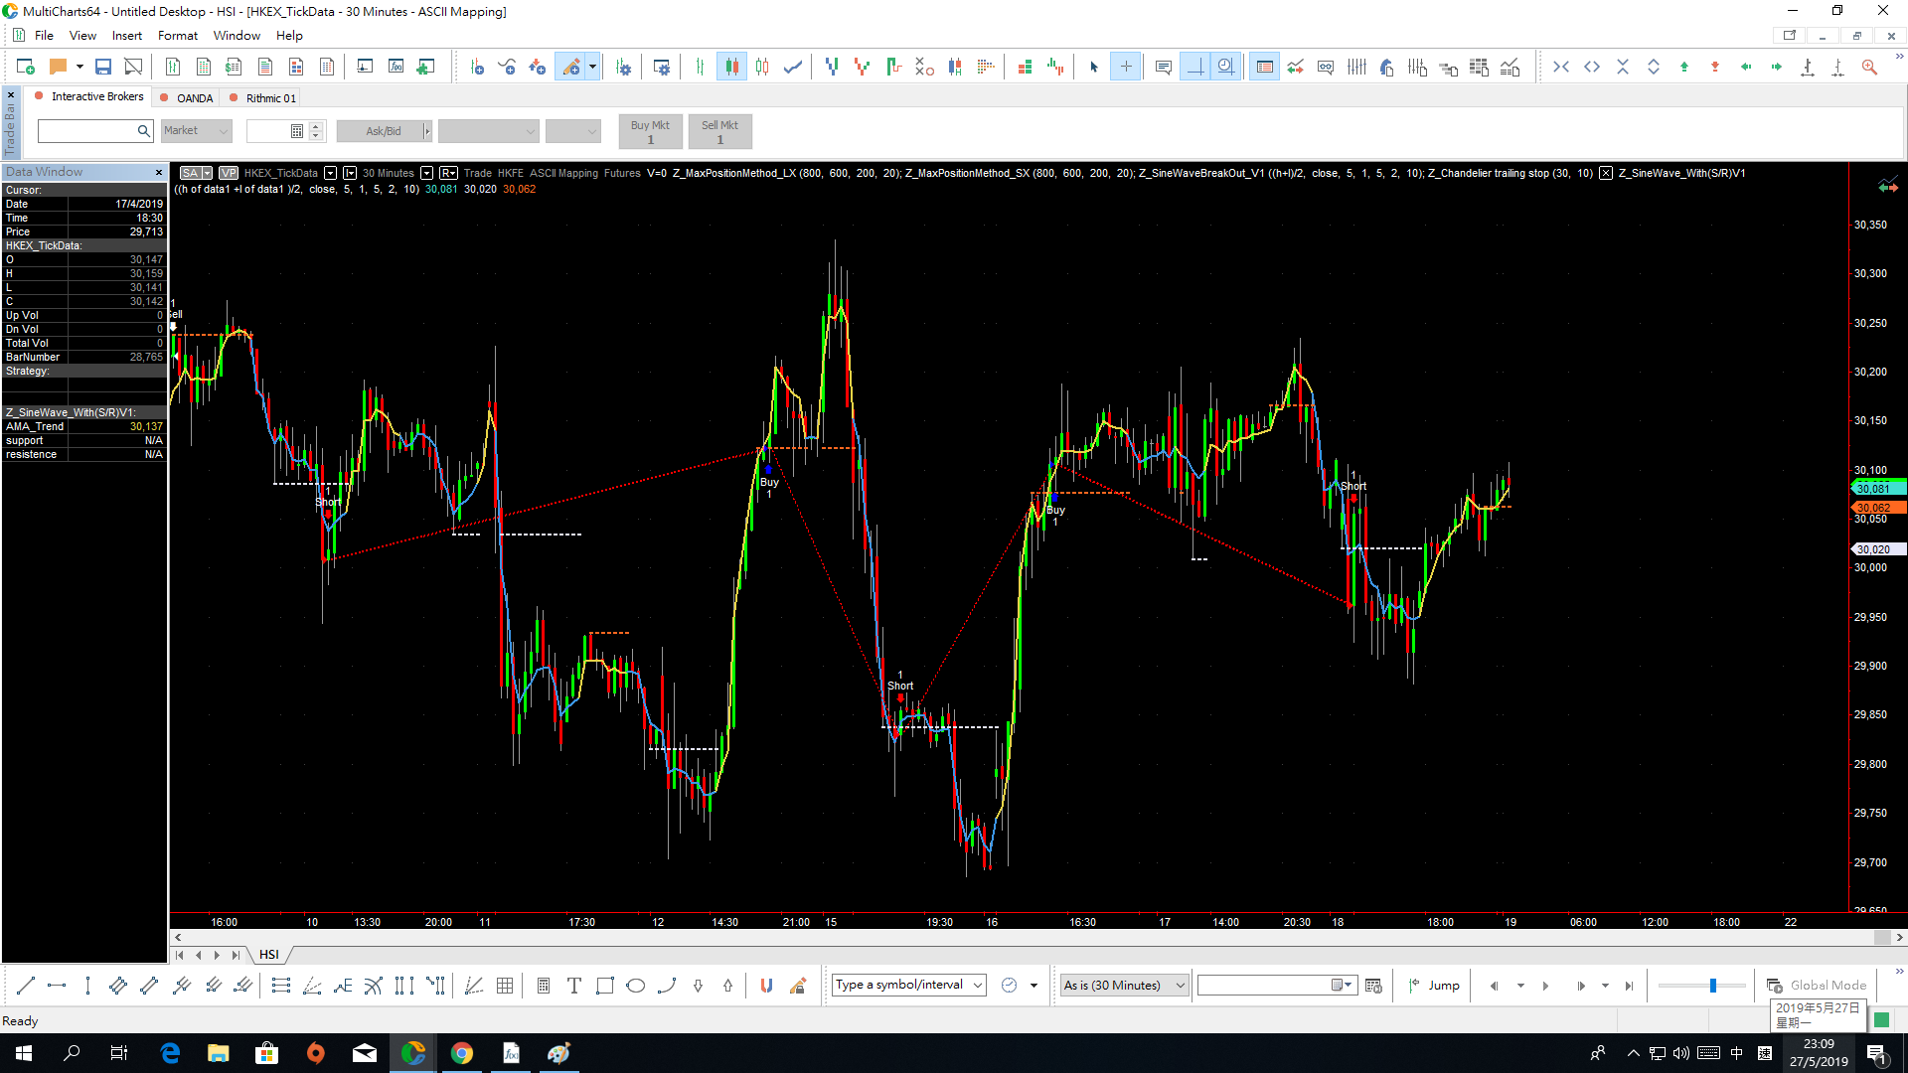The image size is (1908, 1073).
Task: Select the ellipse drawing tool
Action: [x=636, y=986]
